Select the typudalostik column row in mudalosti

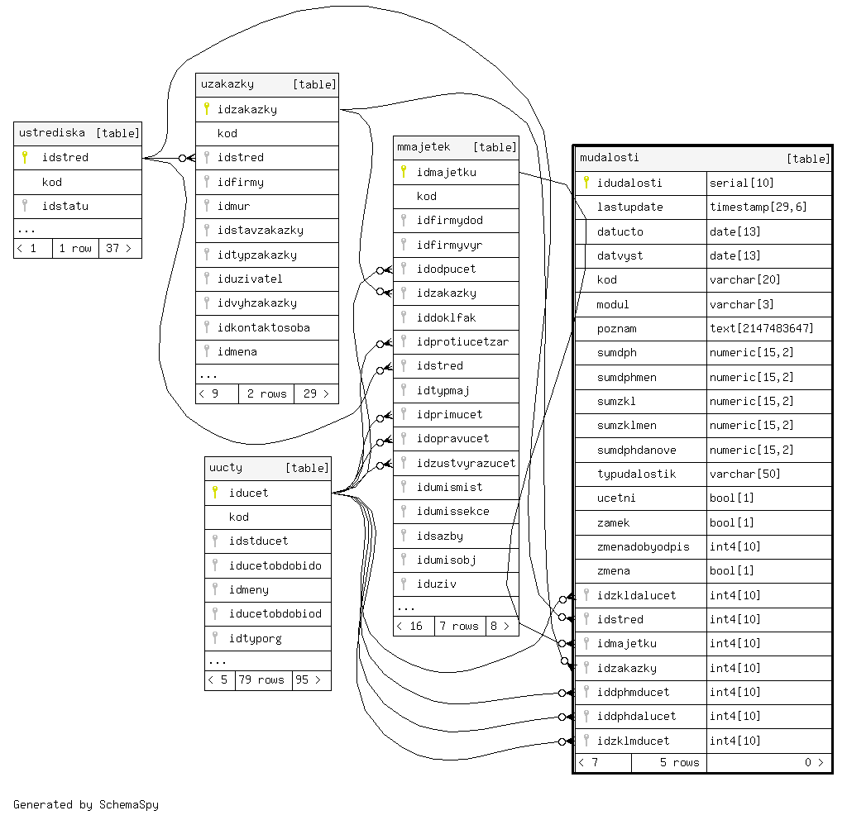pyautogui.click(x=636, y=474)
